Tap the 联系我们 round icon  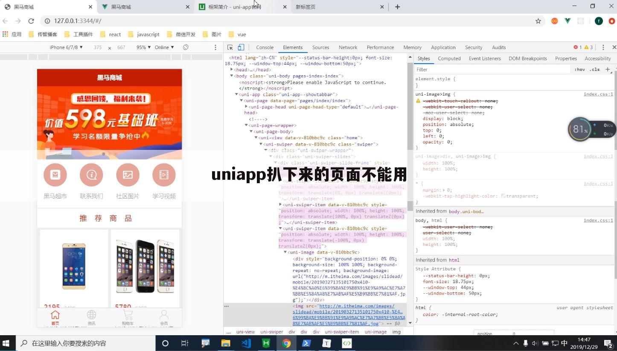click(x=91, y=175)
